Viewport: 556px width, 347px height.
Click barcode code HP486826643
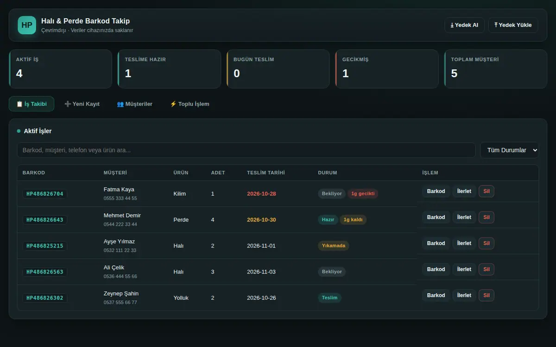point(45,220)
